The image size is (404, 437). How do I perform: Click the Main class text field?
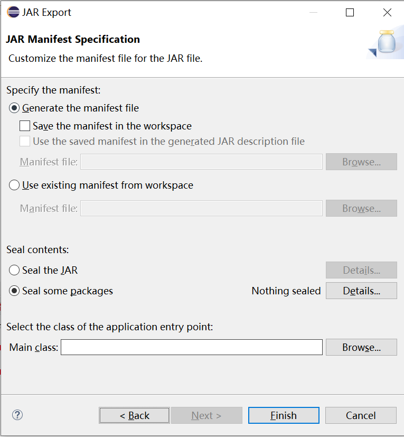[x=191, y=347]
